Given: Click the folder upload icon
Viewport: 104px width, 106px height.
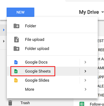Looking at the screenshot, I should click(x=16, y=48).
